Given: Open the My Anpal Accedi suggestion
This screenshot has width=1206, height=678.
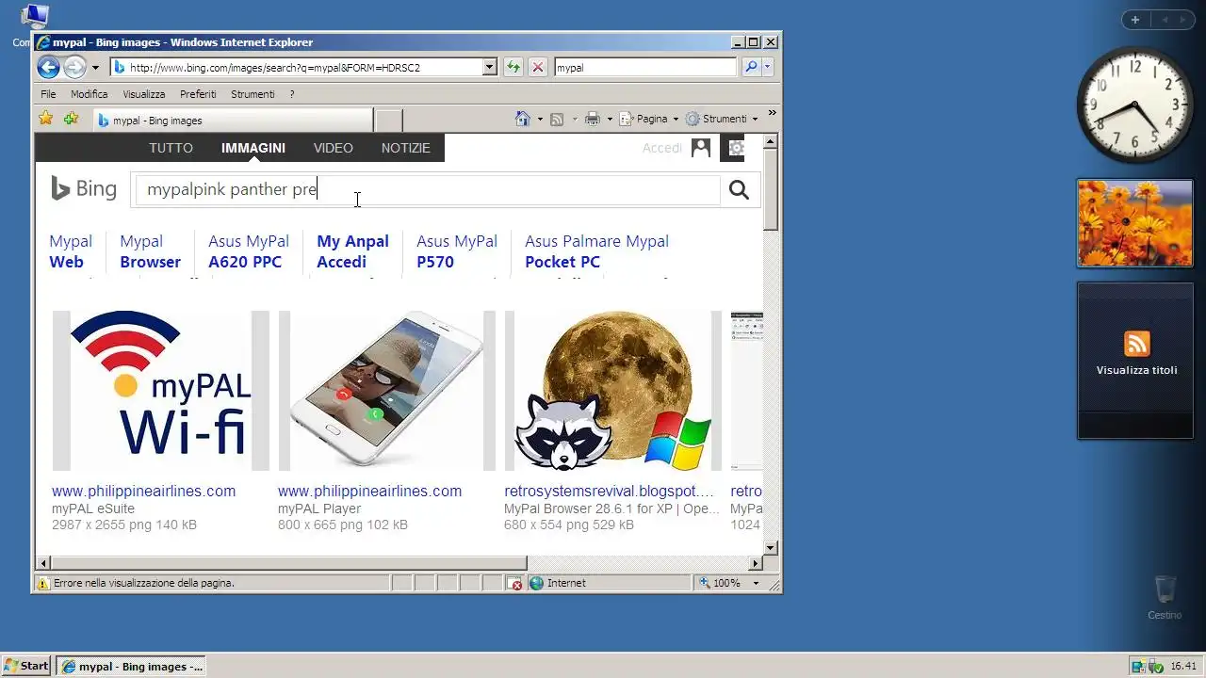Looking at the screenshot, I should tap(352, 251).
